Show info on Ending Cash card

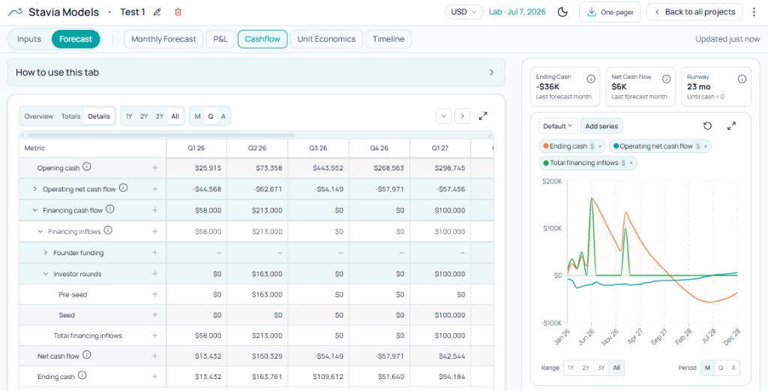[591, 79]
